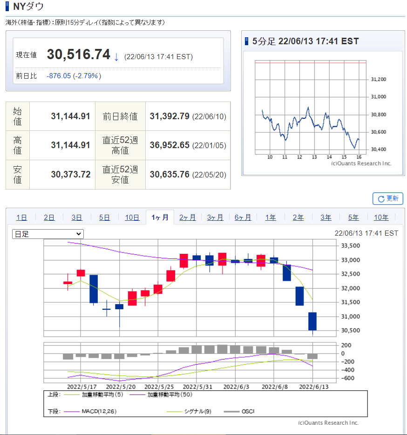Select the 3日 period tab
Screen dimensions: 407x435
[77, 217]
